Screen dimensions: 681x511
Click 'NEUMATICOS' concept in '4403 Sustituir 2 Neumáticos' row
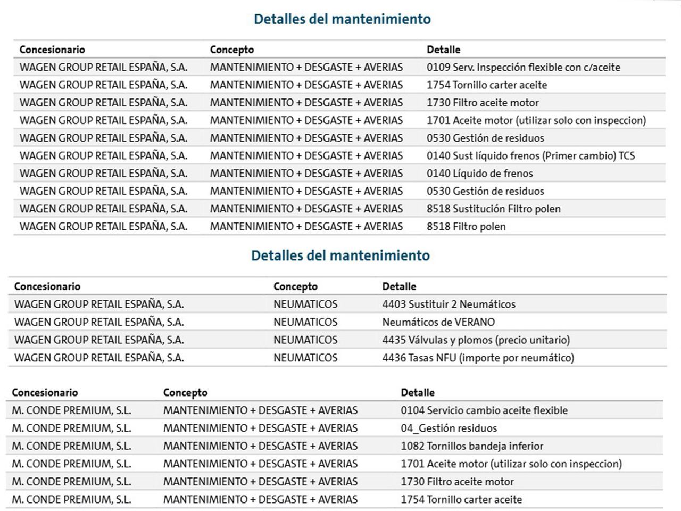[305, 304]
